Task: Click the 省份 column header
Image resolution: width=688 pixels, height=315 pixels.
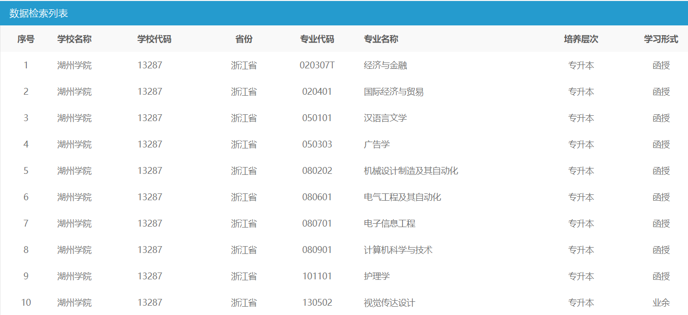Action: (244, 39)
